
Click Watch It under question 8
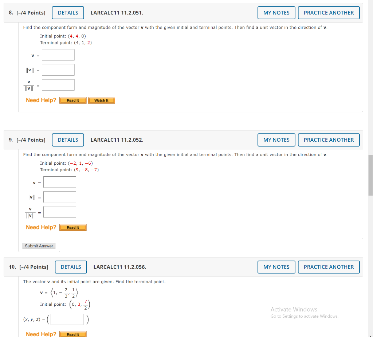101,100
